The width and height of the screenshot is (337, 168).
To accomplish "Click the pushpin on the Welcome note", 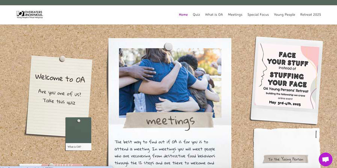I will coord(62,59).
